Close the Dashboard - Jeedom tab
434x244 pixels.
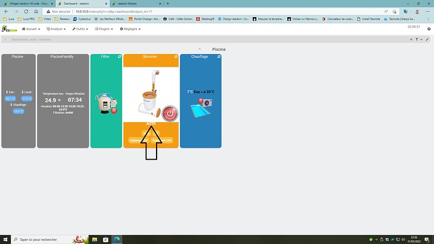point(106,4)
